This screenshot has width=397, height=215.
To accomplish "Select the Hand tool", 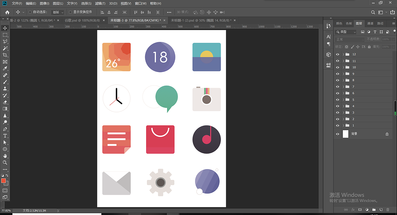I will pyautogui.click(x=5, y=156).
